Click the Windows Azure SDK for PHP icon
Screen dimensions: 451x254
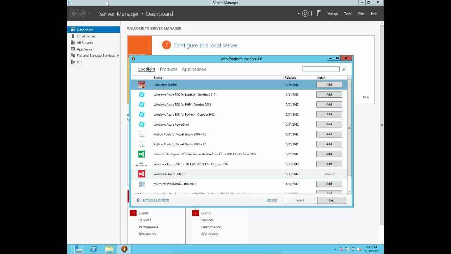pos(142,104)
